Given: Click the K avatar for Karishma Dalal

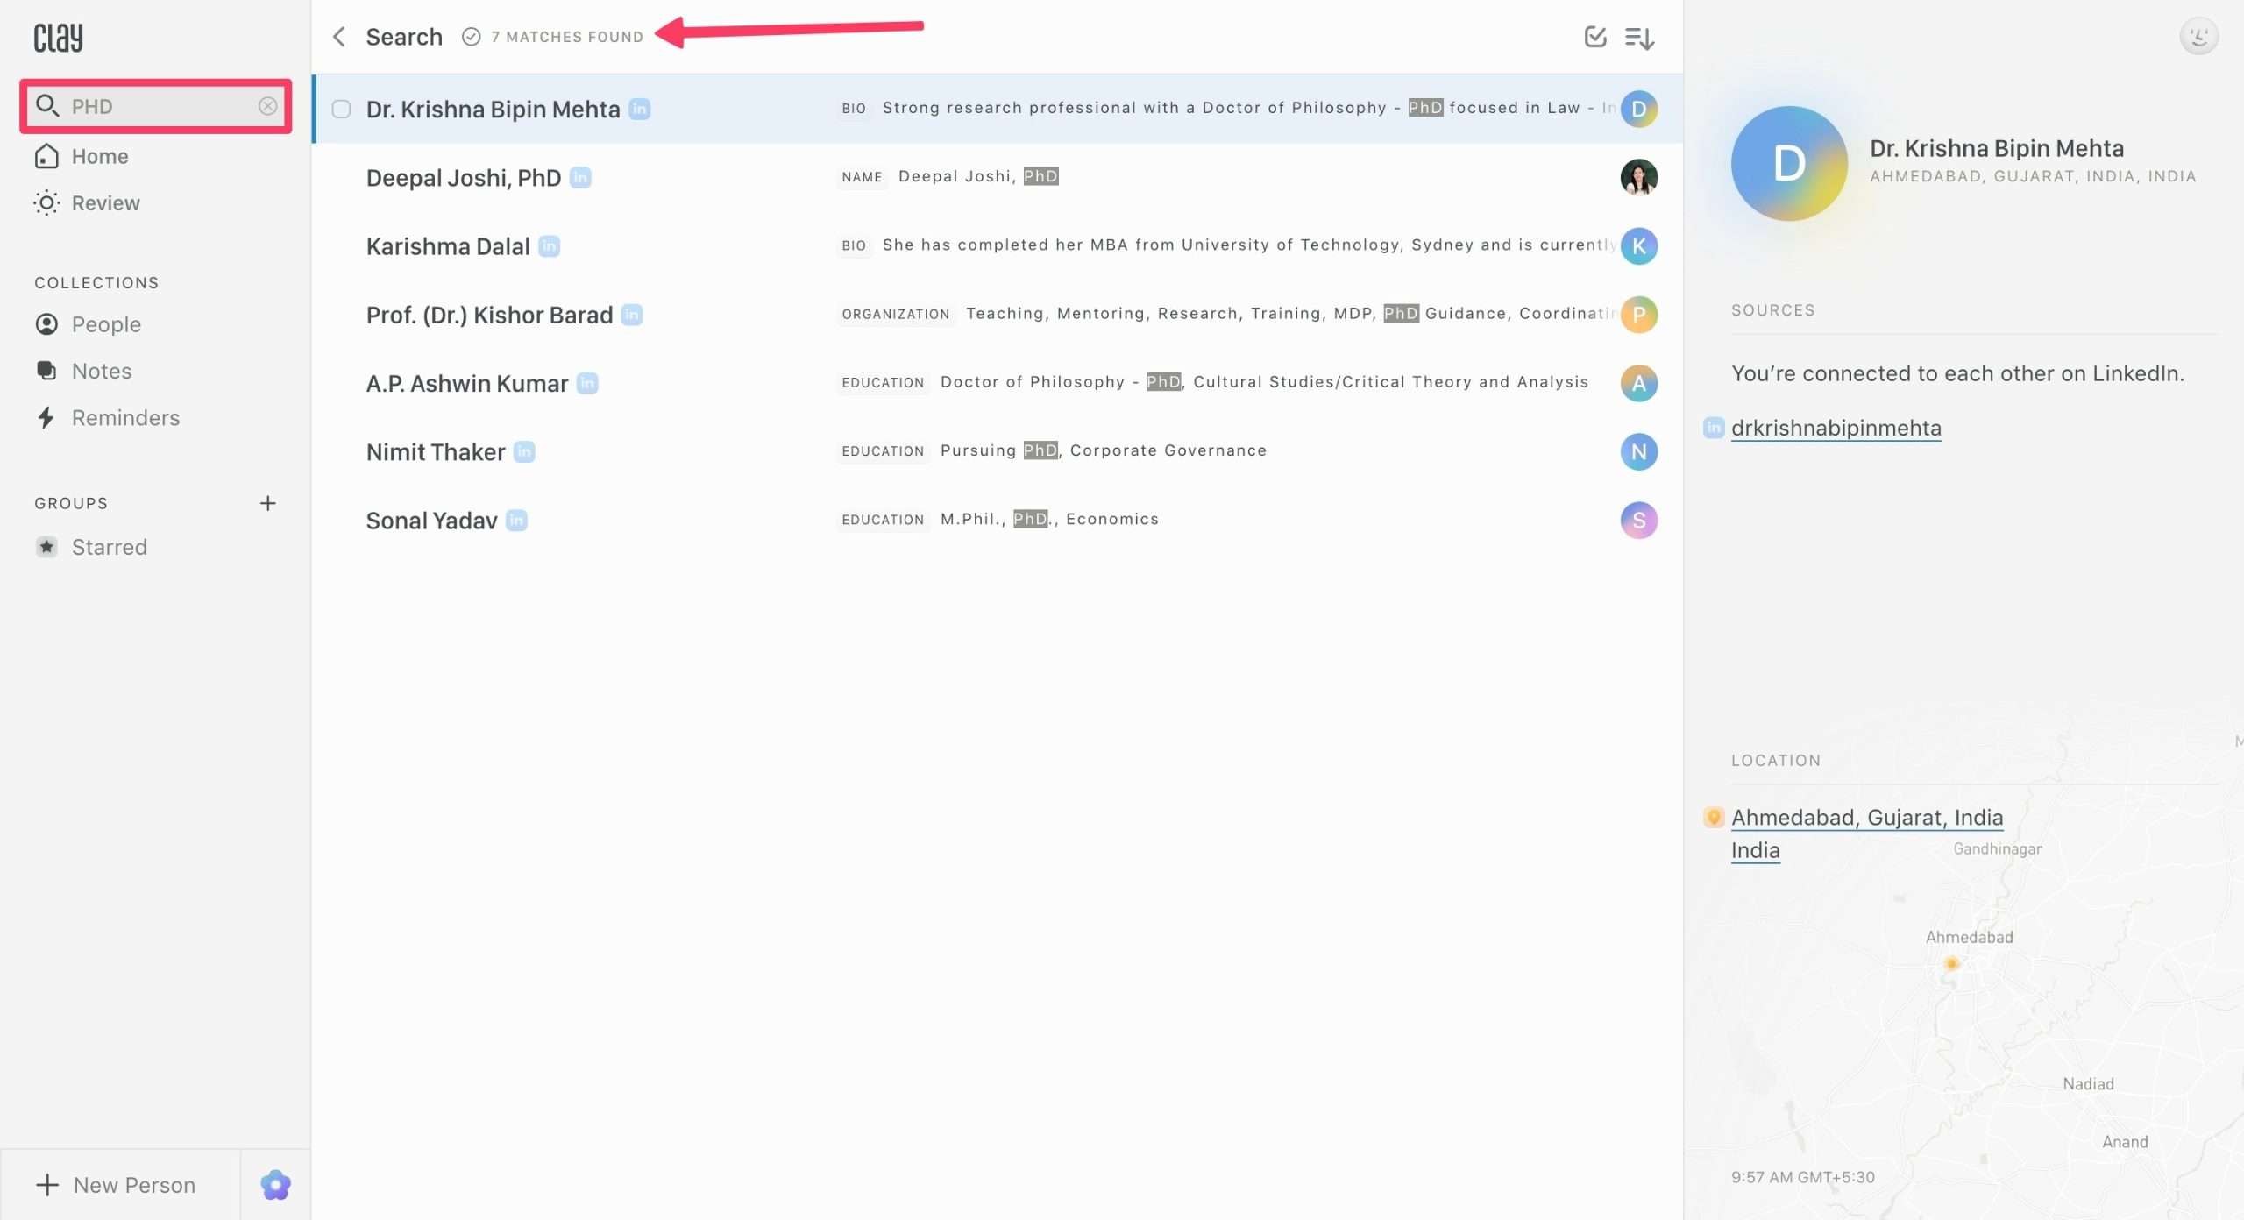Looking at the screenshot, I should coord(1638,246).
